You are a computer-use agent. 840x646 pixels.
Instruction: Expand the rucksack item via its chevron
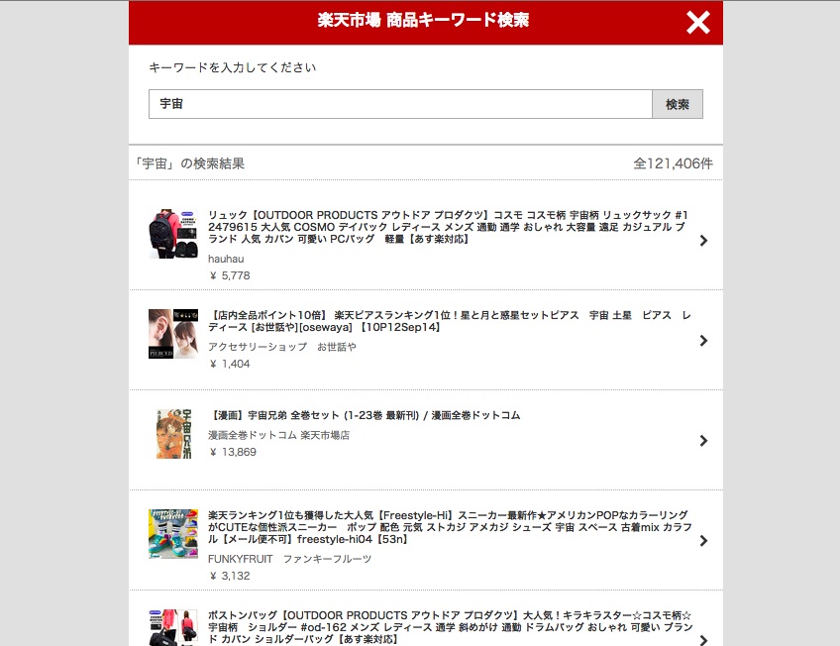click(703, 241)
